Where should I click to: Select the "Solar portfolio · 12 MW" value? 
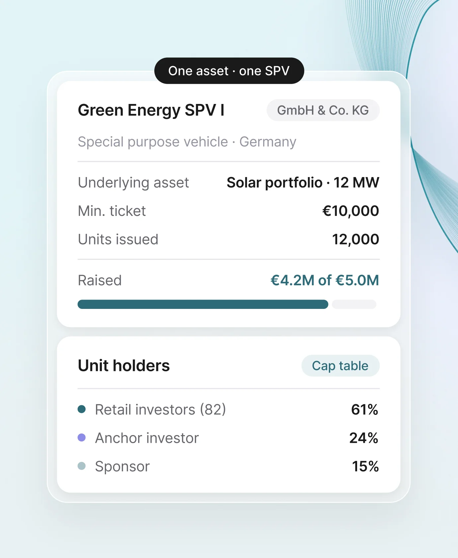coord(303,183)
